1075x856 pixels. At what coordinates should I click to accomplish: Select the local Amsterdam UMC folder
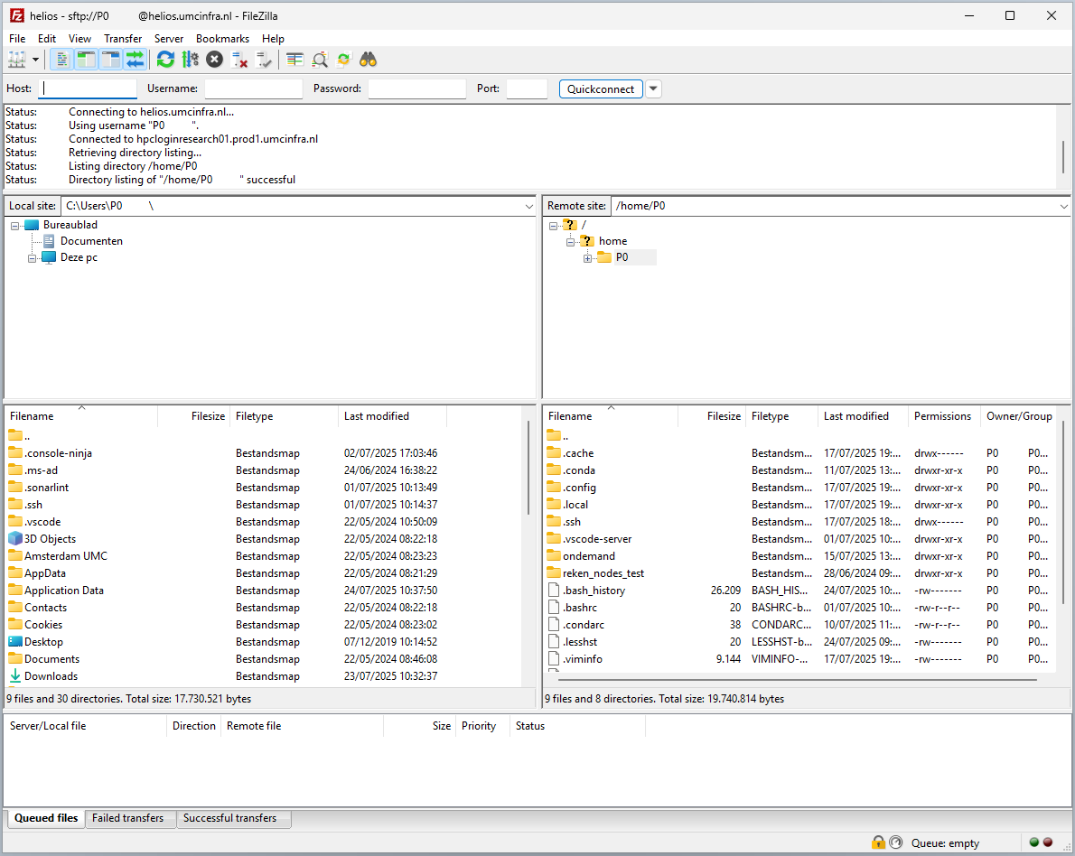(66, 556)
